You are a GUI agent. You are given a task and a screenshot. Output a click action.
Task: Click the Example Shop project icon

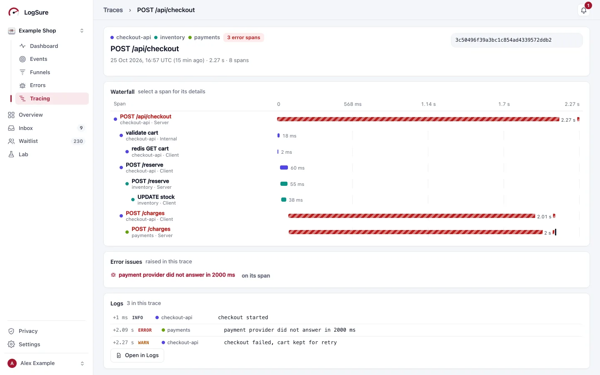coord(12,31)
